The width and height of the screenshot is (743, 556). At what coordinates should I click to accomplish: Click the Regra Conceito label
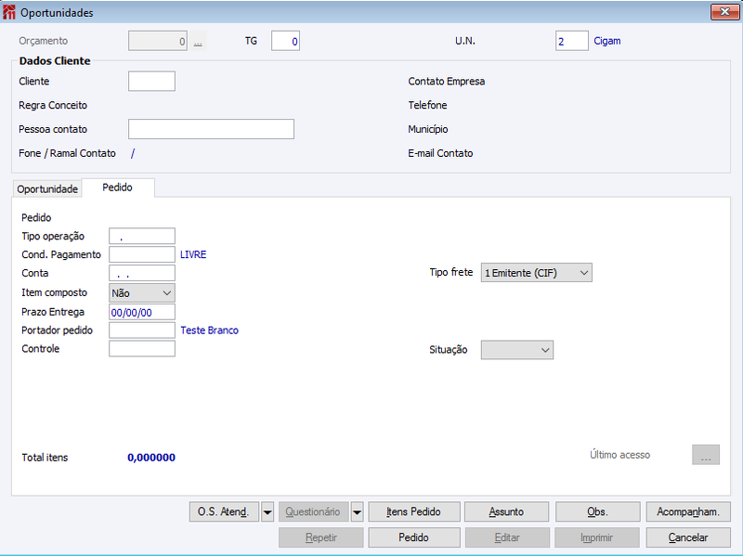[x=53, y=105]
